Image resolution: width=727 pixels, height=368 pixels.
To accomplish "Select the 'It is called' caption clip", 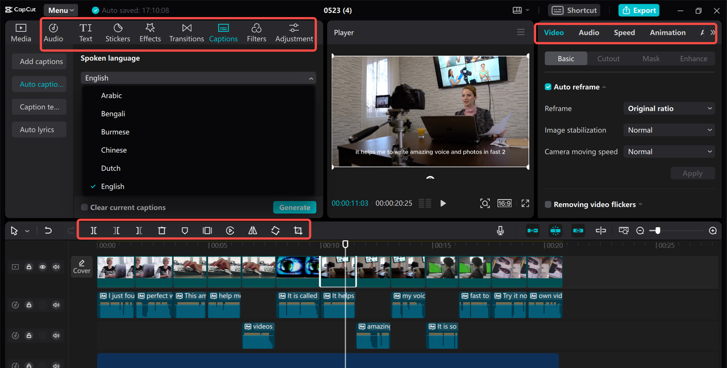I will tap(298, 305).
